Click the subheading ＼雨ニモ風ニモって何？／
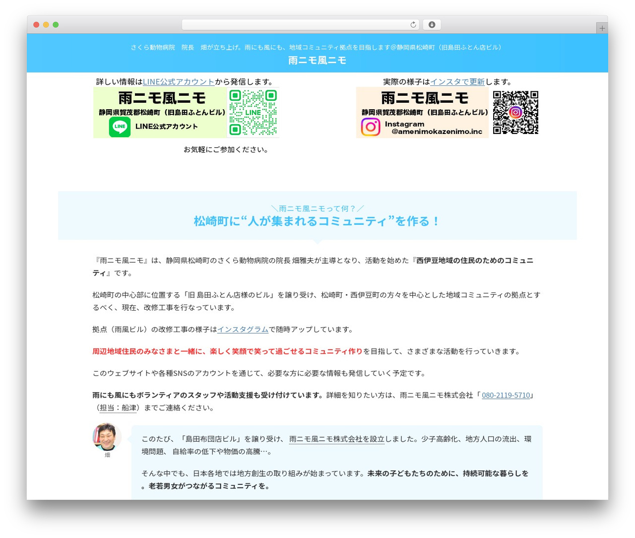This screenshot has width=635, height=538. [317, 208]
